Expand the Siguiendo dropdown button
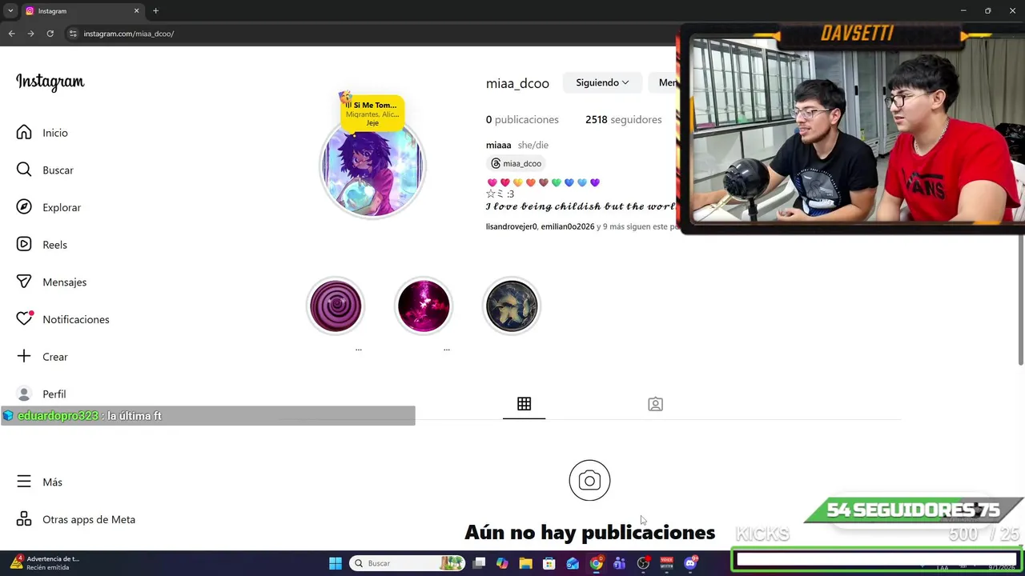1025x576 pixels. 602,82
